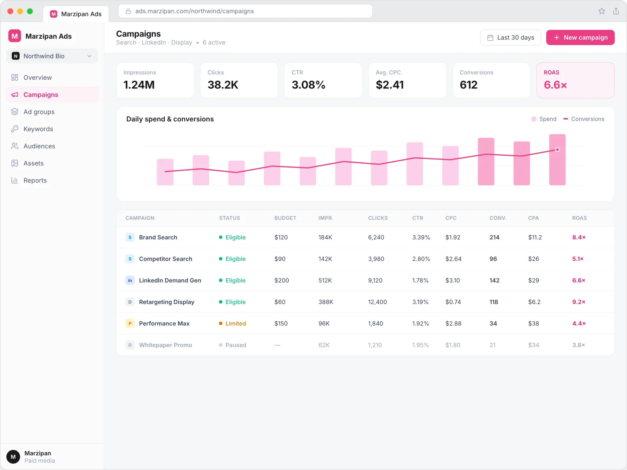Click the bookmark star icon in browser bar

pyautogui.click(x=602, y=11)
